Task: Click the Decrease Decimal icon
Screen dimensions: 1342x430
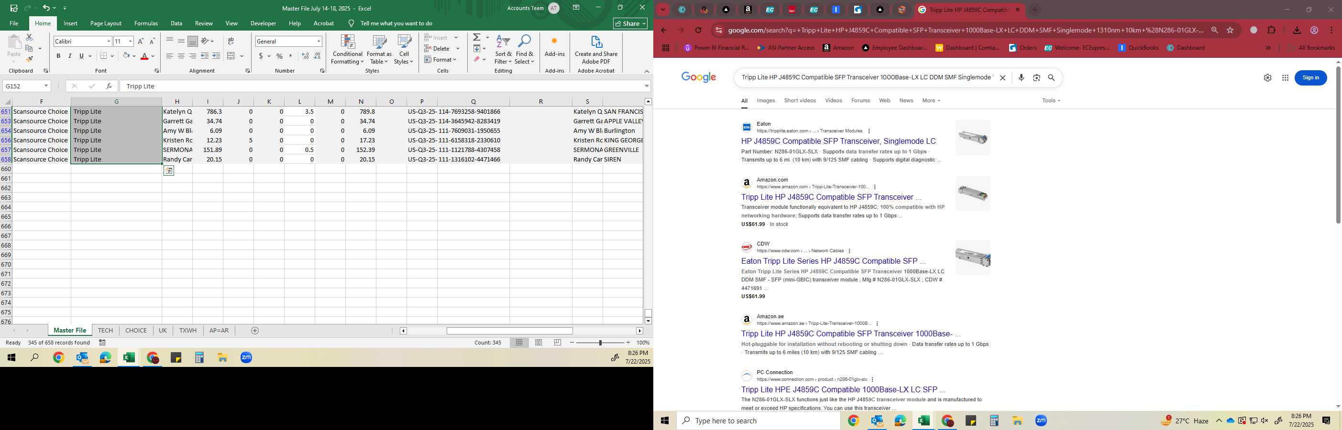Action: pyautogui.click(x=317, y=56)
